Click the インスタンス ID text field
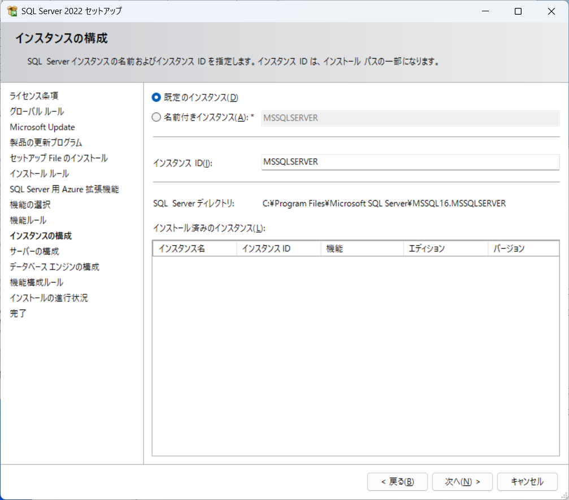 410,162
